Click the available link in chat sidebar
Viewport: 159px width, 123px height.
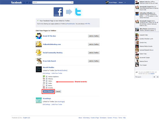pyautogui.click(x=152, y=74)
